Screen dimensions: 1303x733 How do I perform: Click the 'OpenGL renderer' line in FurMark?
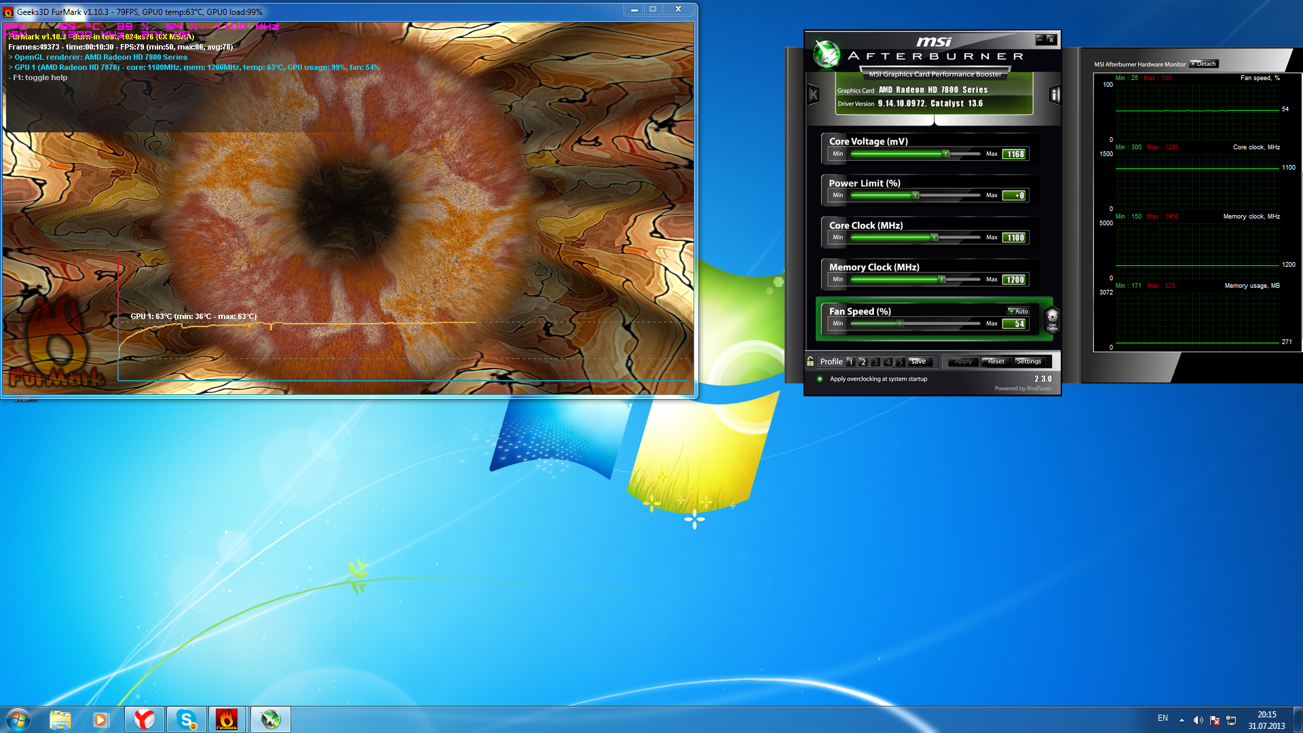point(98,57)
